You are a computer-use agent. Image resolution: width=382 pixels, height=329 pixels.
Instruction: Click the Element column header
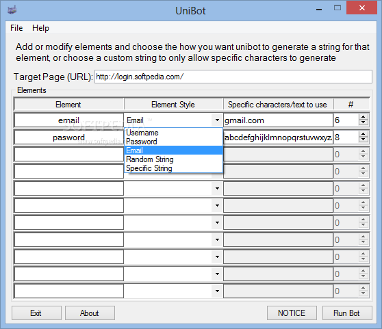(x=69, y=105)
